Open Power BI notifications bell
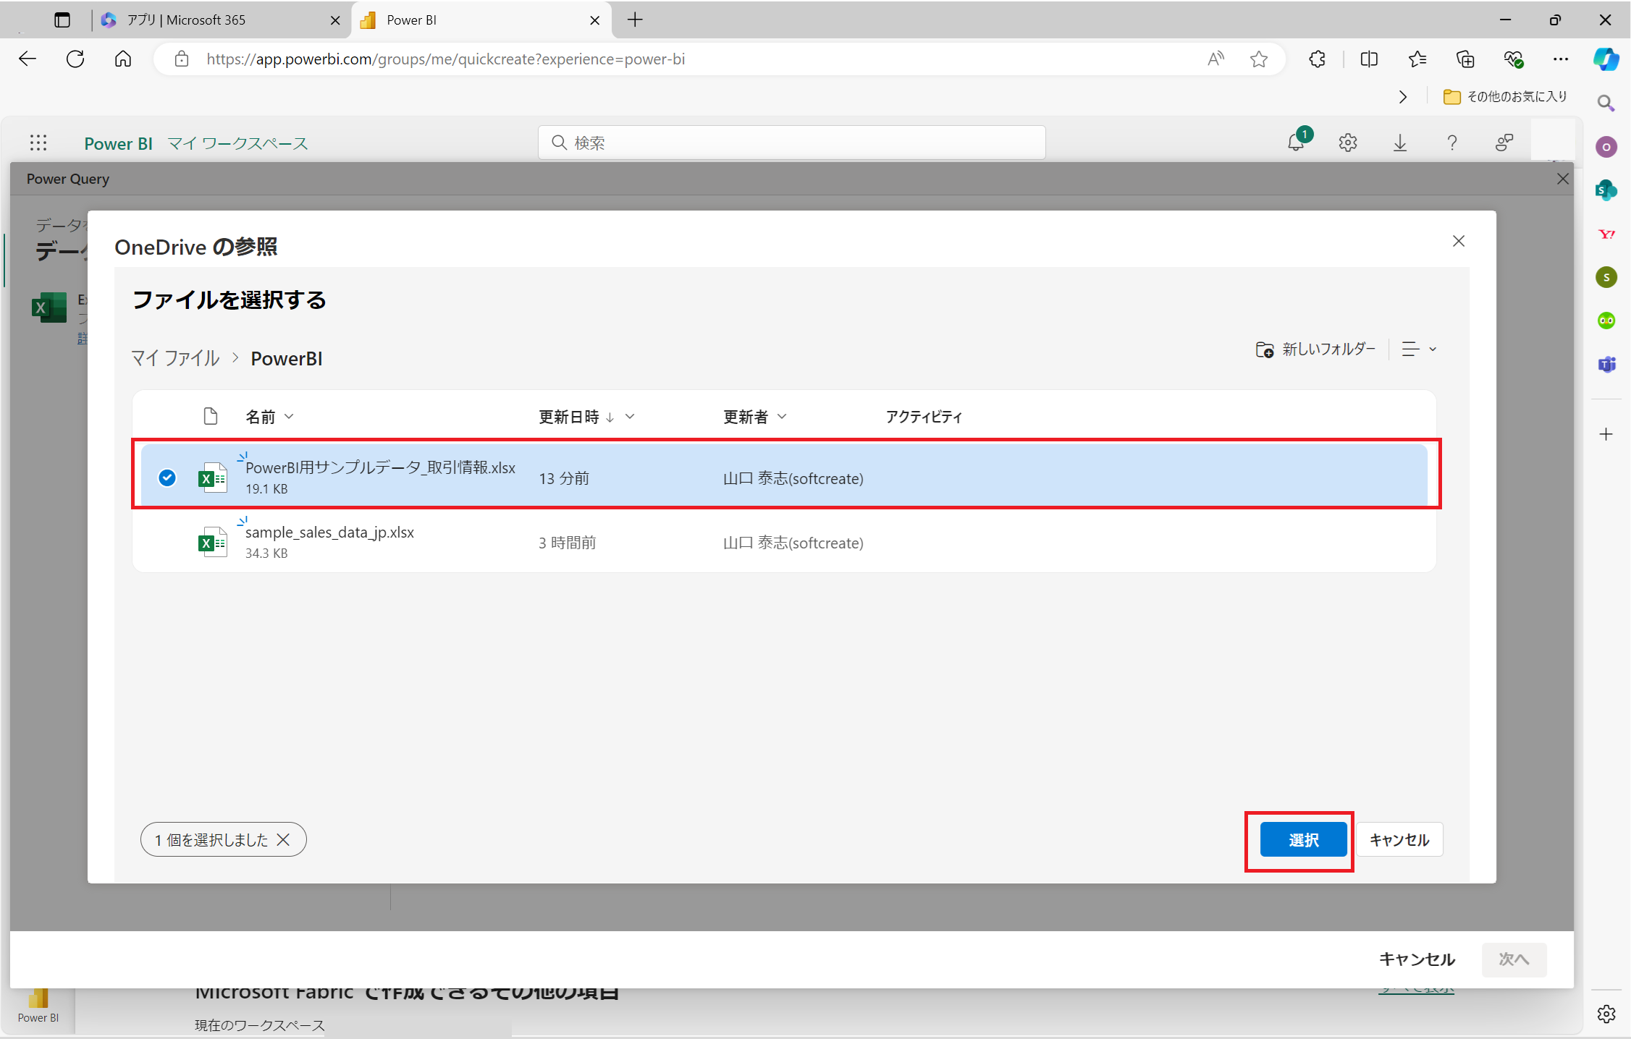The width and height of the screenshot is (1631, 1039). tap(1296, 143)
